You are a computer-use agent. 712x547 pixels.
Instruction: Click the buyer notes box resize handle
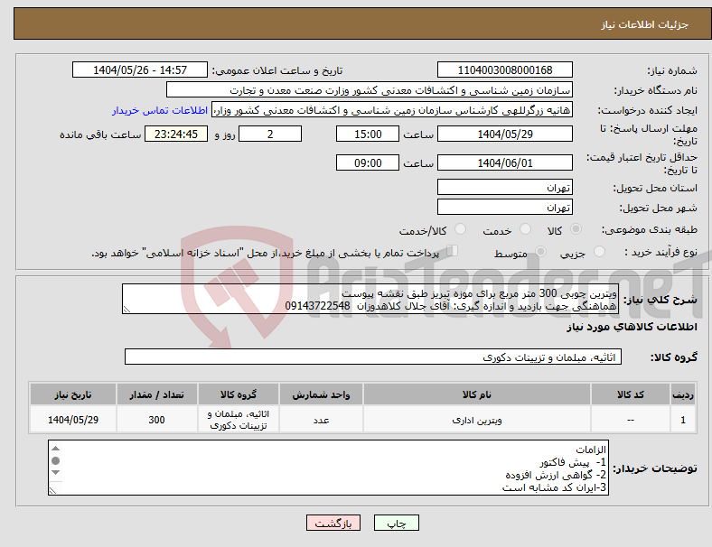coord(52,491)
